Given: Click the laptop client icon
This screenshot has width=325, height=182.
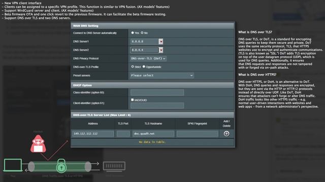Looking at the screenshot, I should tap(13, 165).
